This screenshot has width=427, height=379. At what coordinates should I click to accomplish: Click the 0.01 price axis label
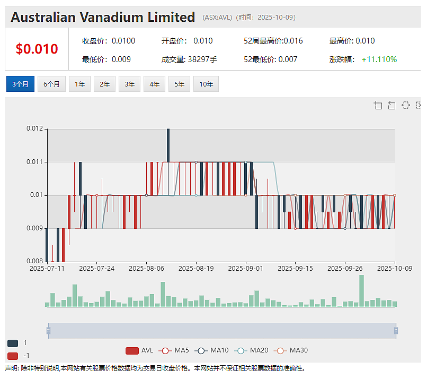(36, 195)
